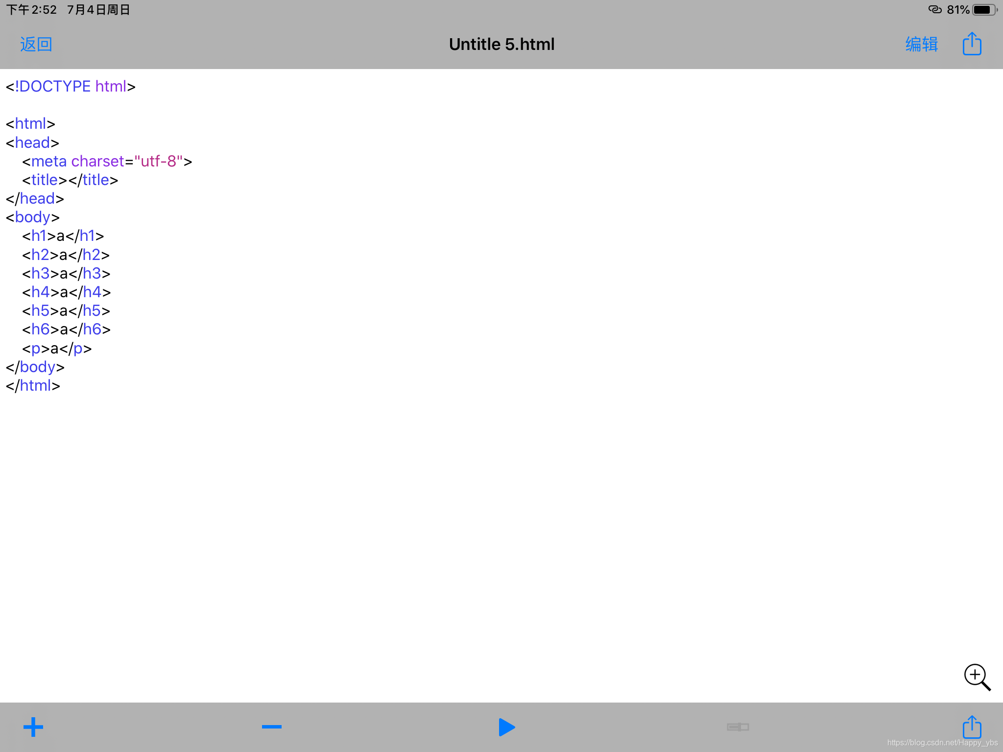The width and height of the screenshot is (1003, 752).
Task: Place cursor on the <h6>a</h6> line
Action: pos(66,329)
